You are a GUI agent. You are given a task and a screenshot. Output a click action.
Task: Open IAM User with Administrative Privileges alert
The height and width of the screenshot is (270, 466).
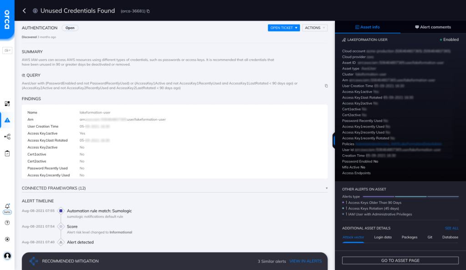tap(380, 214)
